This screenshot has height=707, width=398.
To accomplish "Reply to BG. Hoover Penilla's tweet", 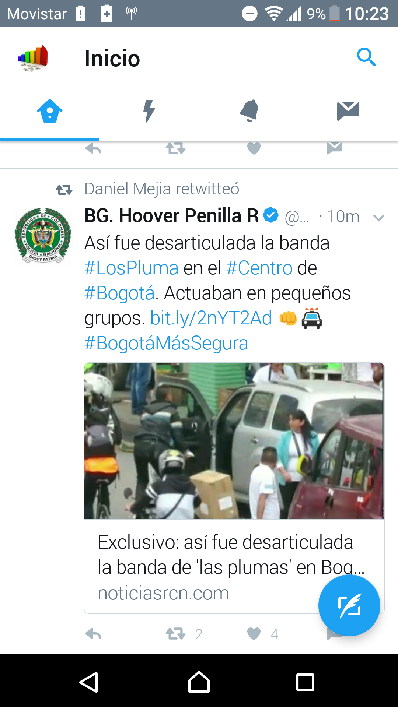I will pyautogui.click(x=93, y=634).
